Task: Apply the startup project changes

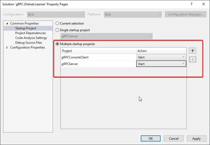Action: pyautogui.click(x=196, y=138)
